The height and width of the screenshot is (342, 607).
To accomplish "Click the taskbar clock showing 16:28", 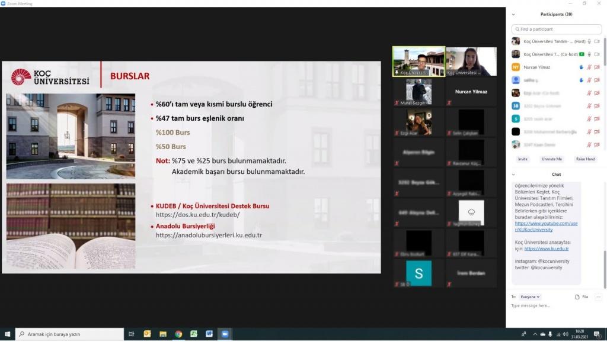I will (x=580, y=334).
